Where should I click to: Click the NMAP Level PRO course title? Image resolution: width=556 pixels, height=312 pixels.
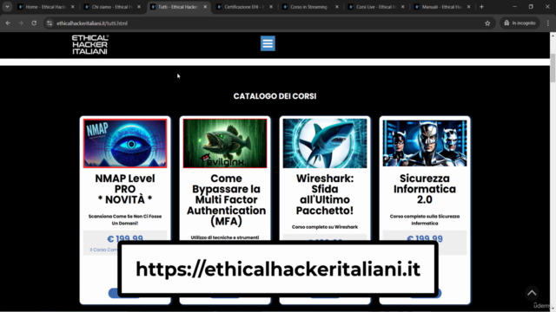tap(125, 189)
